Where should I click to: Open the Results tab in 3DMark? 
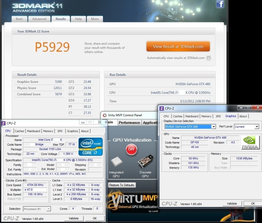(x=61, y=19)
